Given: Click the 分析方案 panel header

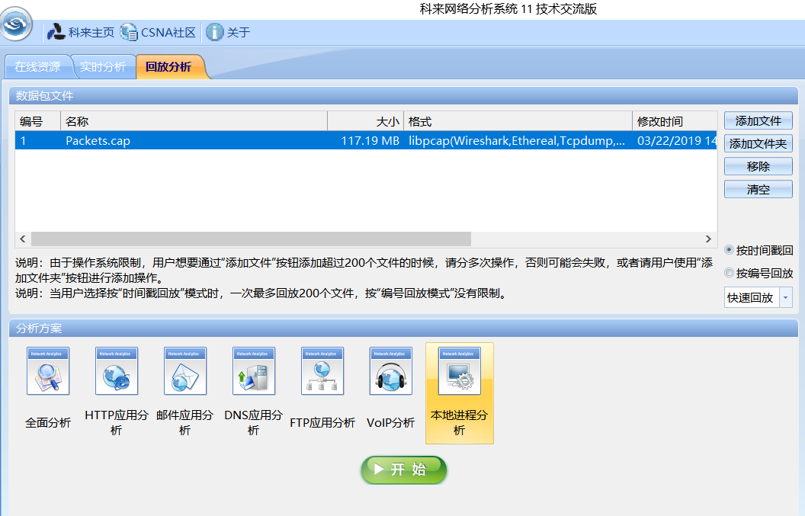Looking at the screenshot, I should pyautogui.click(x=403, y=328).
